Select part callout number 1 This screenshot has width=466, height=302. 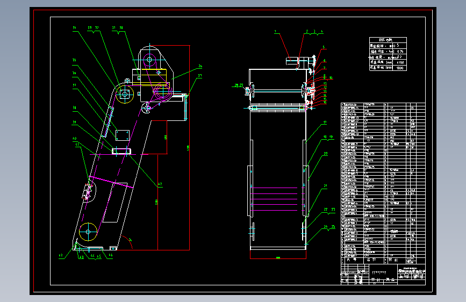click(x=275, y=31)
